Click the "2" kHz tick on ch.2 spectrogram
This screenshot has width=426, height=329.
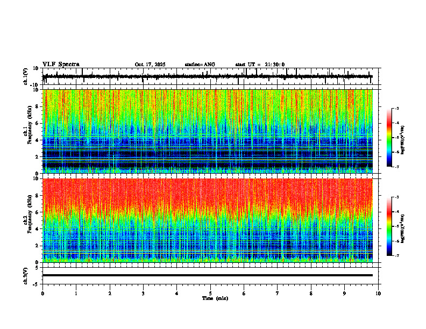click(37, 246)
